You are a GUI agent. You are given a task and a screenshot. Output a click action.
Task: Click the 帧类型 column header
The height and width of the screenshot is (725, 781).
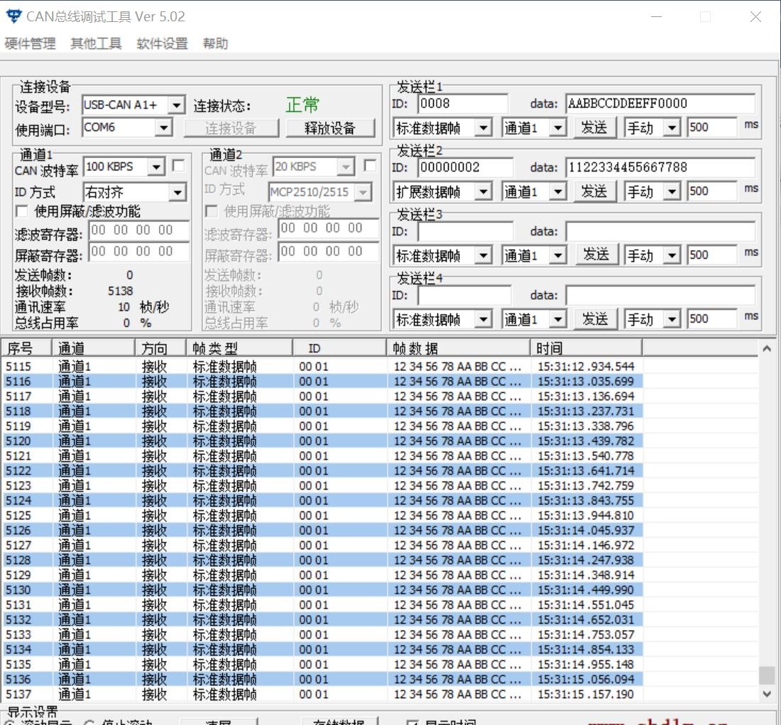point(240,348)
